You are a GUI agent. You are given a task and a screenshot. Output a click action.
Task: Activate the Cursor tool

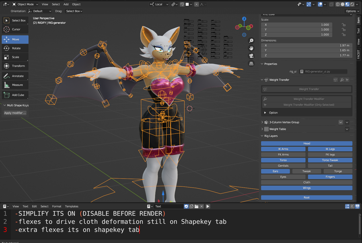tap(15, 29)
